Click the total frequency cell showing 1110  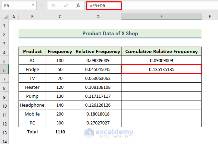pyautogui.click(x=60, y=132)
